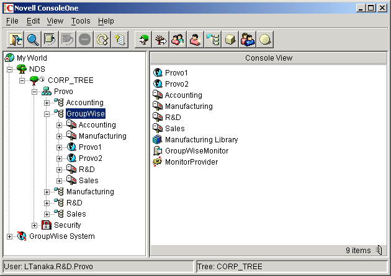Open the File menu
Screen dimensions: 391x276
12,21
